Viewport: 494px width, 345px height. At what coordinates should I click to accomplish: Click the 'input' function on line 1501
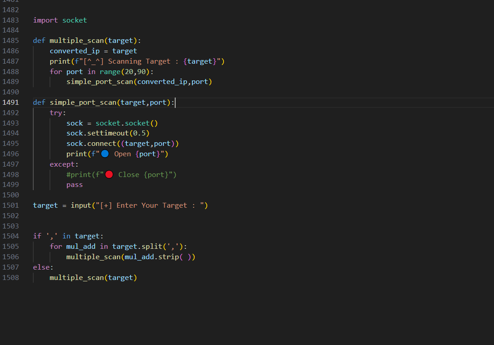click(x=81, y=205)
